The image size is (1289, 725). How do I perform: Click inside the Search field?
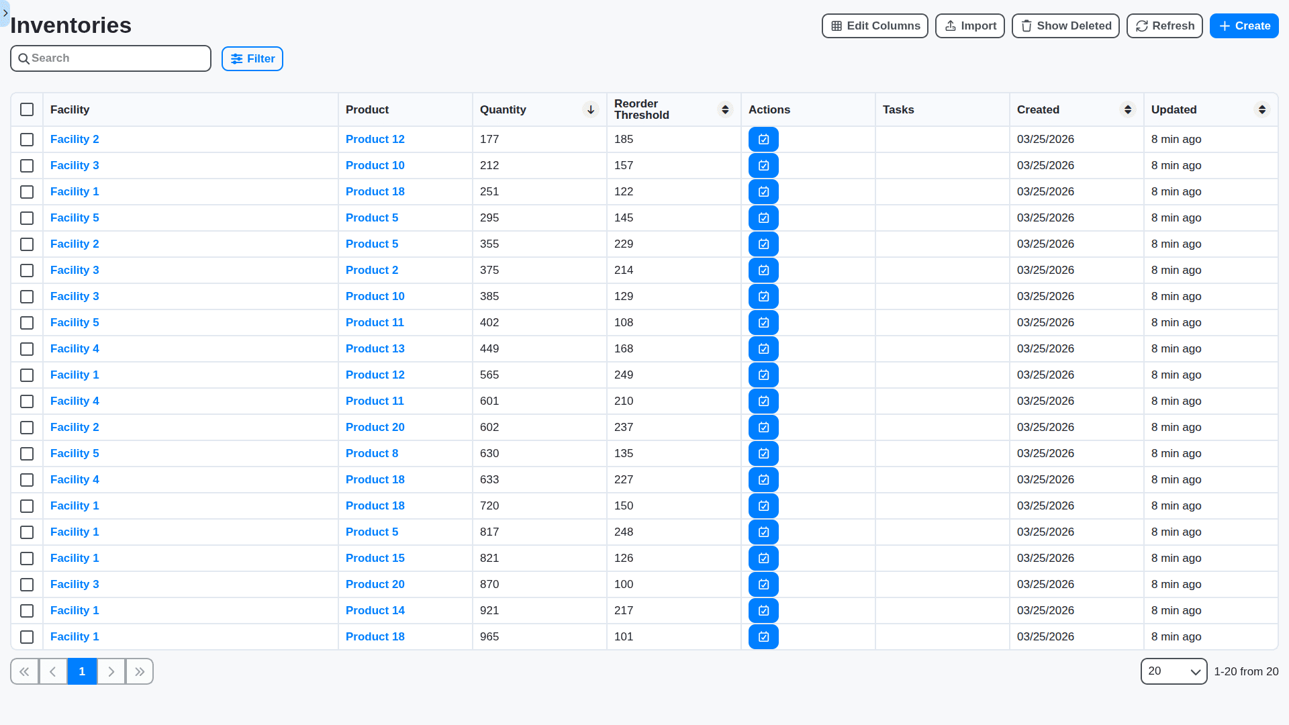click(x=111, y=58)
